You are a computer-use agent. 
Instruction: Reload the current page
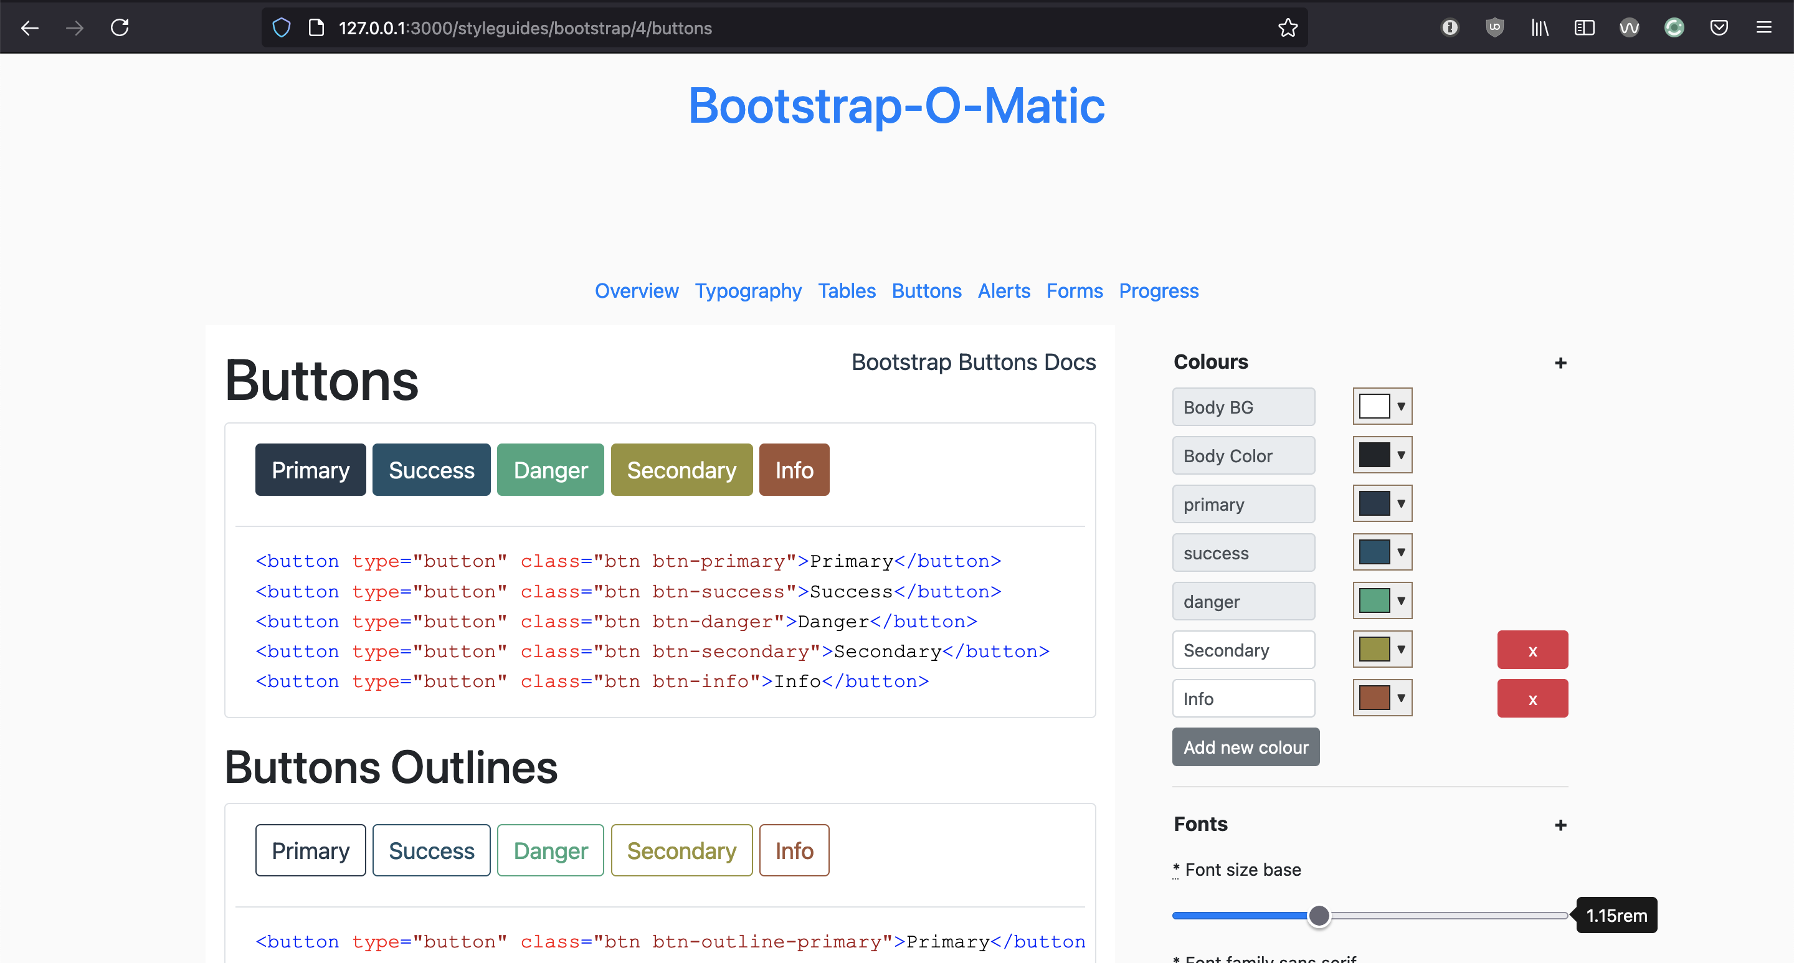(x=119, y=27)
